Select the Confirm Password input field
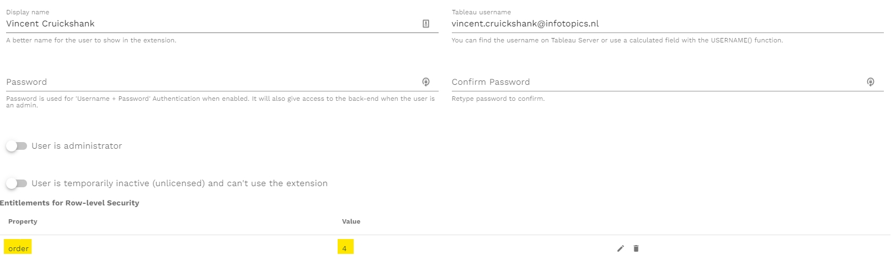 (657, 82)
